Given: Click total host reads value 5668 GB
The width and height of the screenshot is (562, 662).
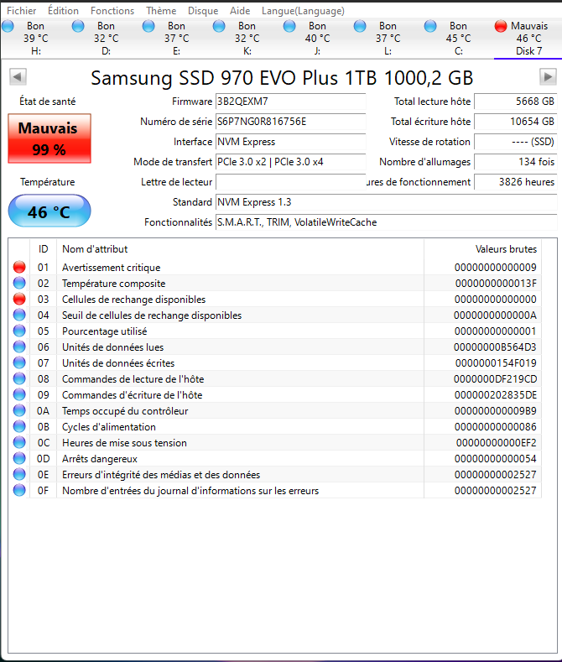Looking at the screenshot, I should [515, 102].
